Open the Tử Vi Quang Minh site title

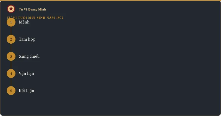pos(32,9)
